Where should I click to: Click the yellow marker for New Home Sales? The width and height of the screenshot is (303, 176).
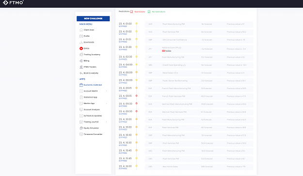136,166
